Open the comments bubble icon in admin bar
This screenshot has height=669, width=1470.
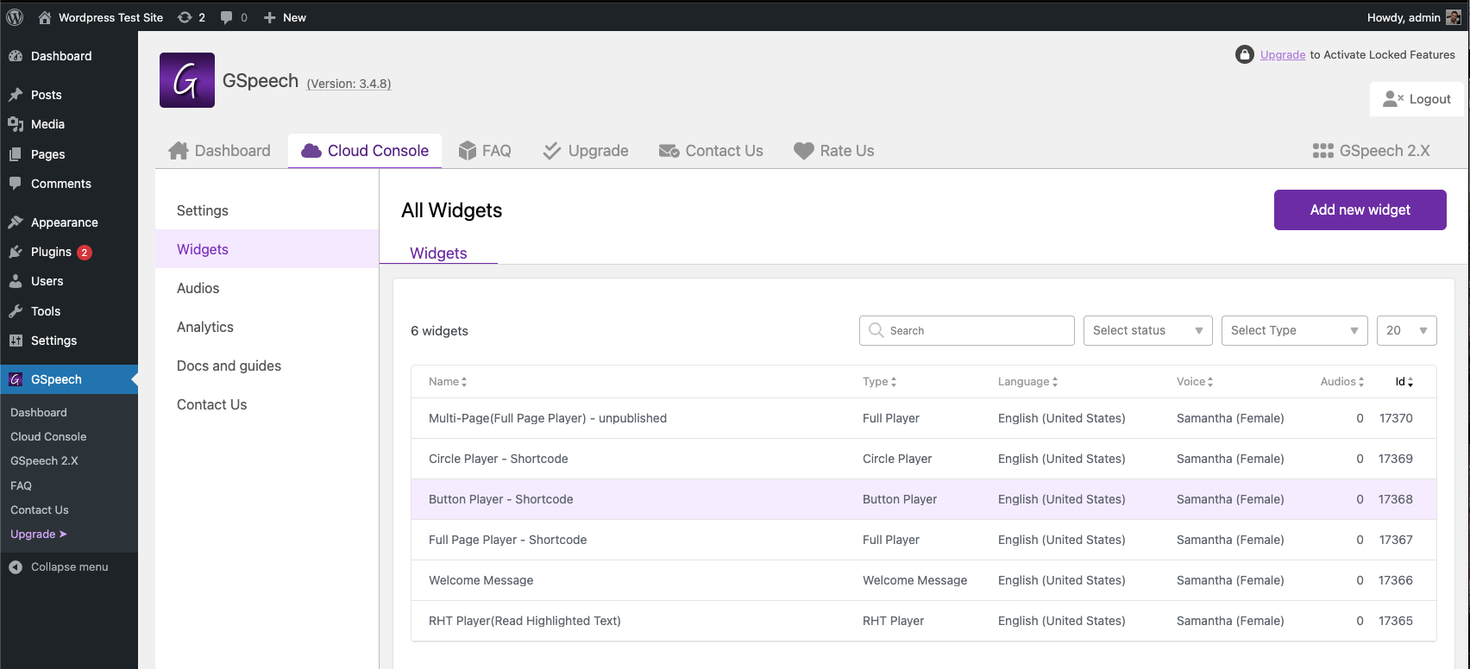click(234, 17)
